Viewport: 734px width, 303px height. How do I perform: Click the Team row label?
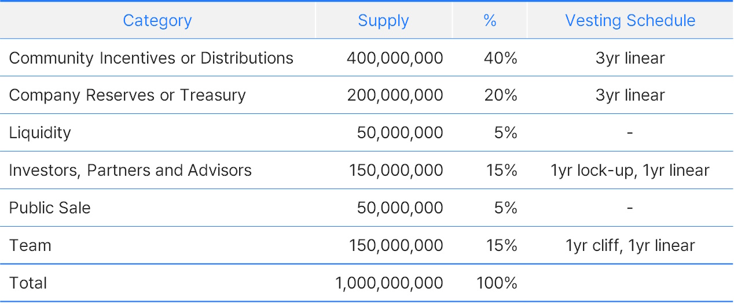pos(30,246)
